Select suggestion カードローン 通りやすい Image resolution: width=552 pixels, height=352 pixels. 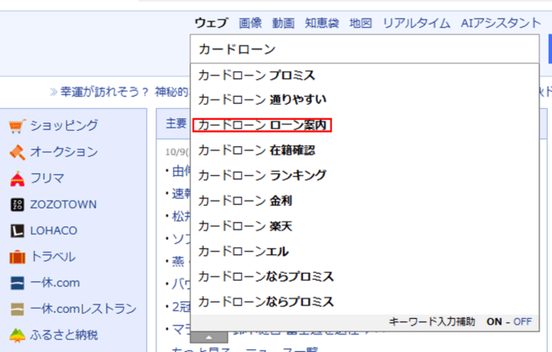364,99
